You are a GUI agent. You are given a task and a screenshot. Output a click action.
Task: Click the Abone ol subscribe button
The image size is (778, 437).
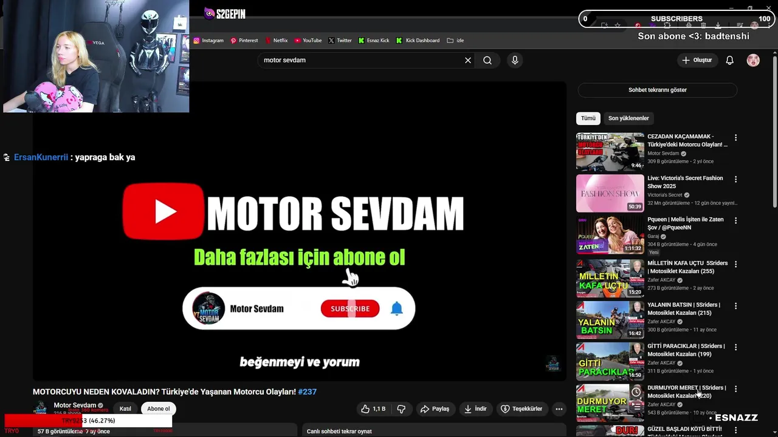click(159, 409)
